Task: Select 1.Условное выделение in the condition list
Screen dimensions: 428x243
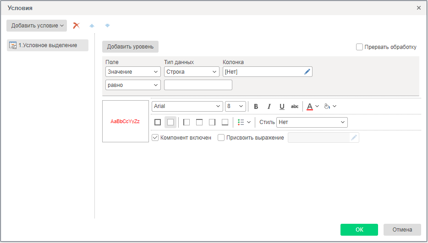Action: pos(48,45)
